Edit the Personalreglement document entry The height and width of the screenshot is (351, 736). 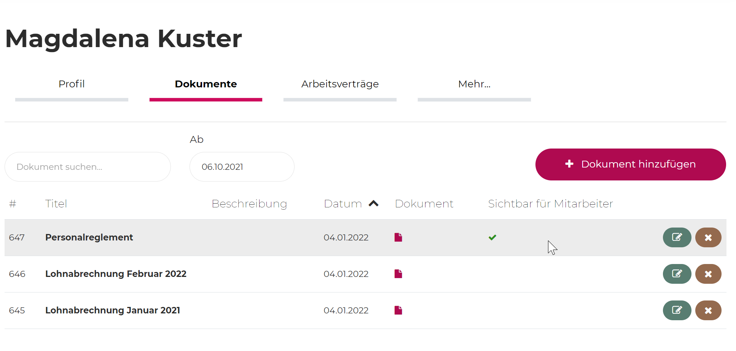pyautogui.click(x=677, y=237)
